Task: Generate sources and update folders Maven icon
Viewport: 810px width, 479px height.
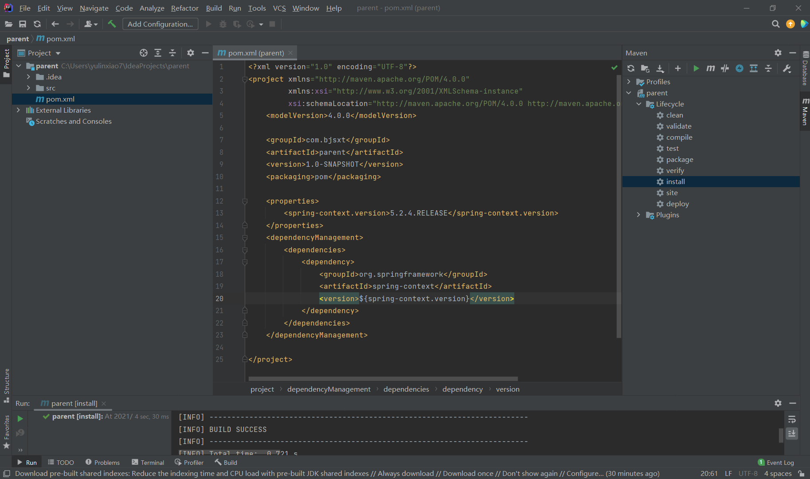Action: tap(646, 68)
